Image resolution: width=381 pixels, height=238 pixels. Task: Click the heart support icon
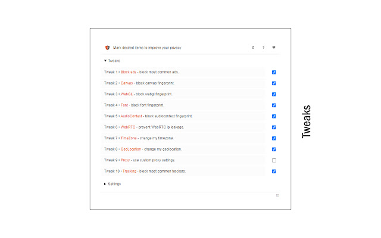click(x=274, y=48)
